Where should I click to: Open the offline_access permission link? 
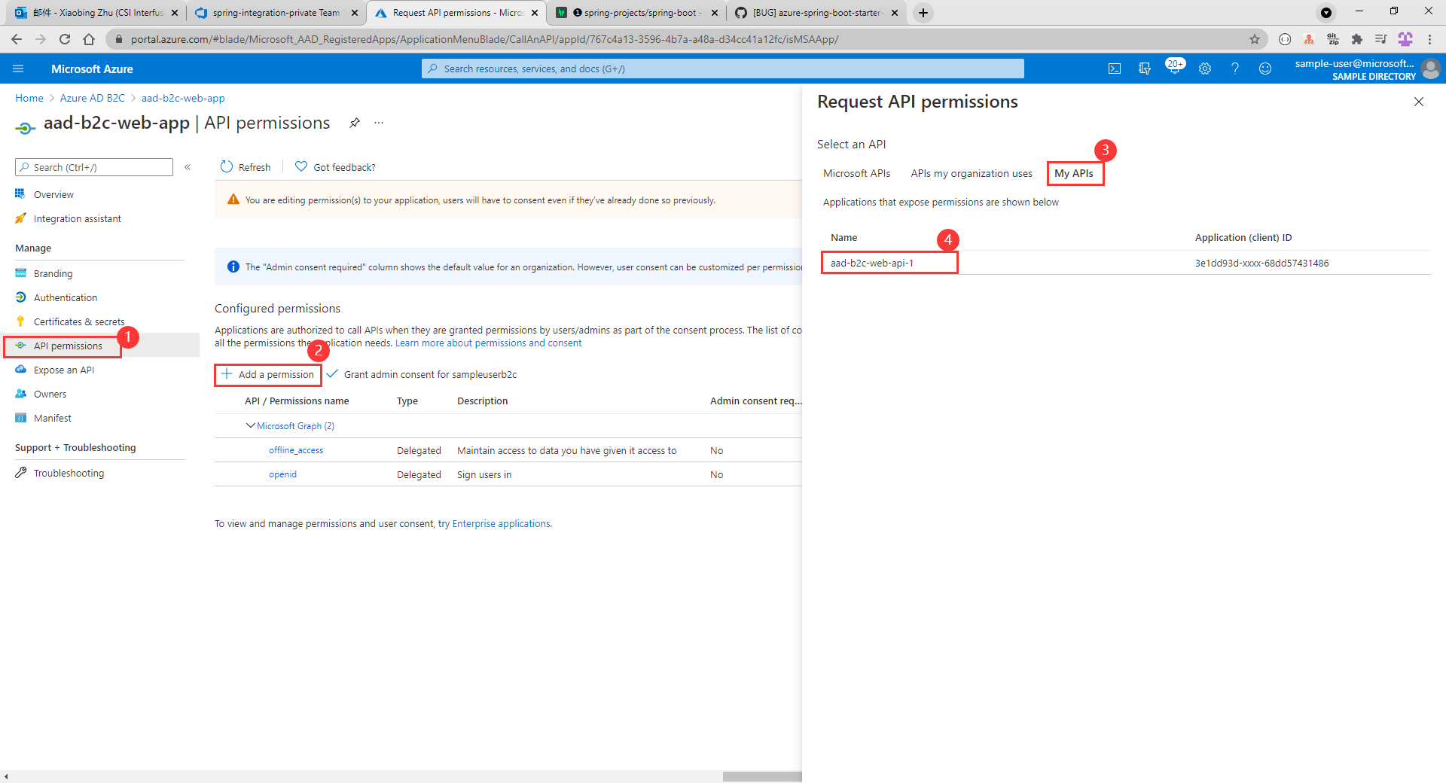point(296,450)
